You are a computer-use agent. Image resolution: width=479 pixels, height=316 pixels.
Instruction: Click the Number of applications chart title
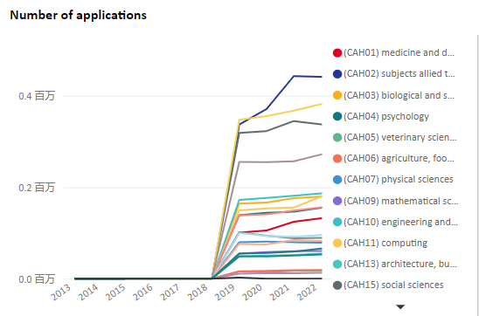(78, 15)
